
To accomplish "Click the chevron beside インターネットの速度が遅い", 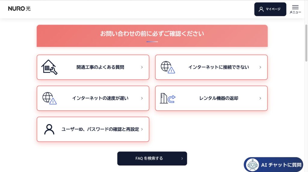I will [142, 98].
